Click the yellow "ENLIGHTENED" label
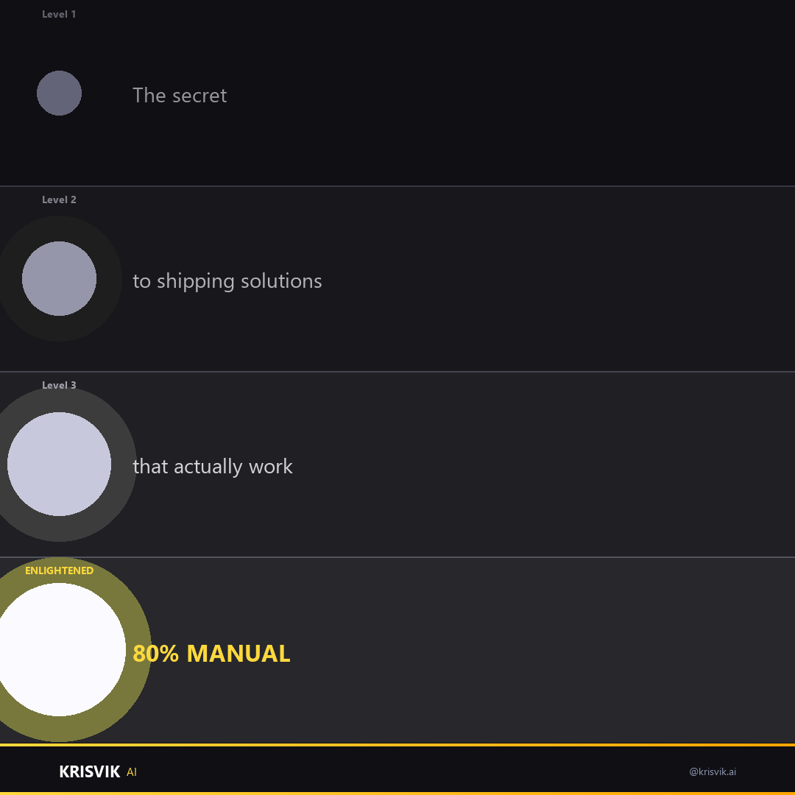Screen dimensions: 795x795 [x=60, y=570]
